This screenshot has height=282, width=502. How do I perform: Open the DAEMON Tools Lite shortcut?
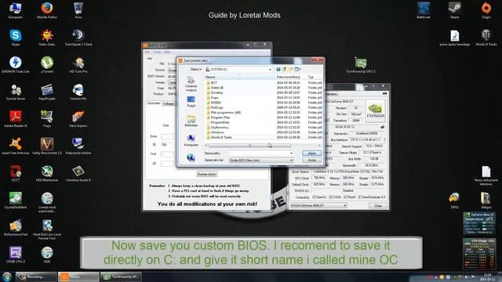click(x=16, y=64)
